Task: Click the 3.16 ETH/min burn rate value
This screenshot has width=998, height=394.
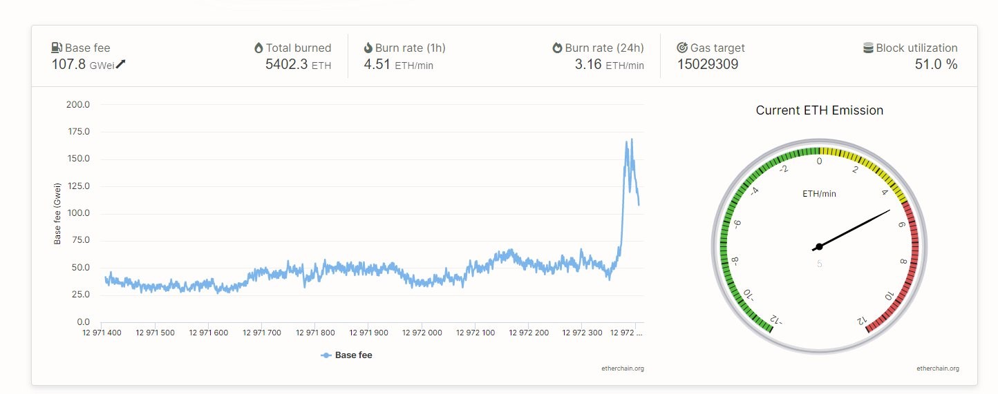Action: coord(610,65)
